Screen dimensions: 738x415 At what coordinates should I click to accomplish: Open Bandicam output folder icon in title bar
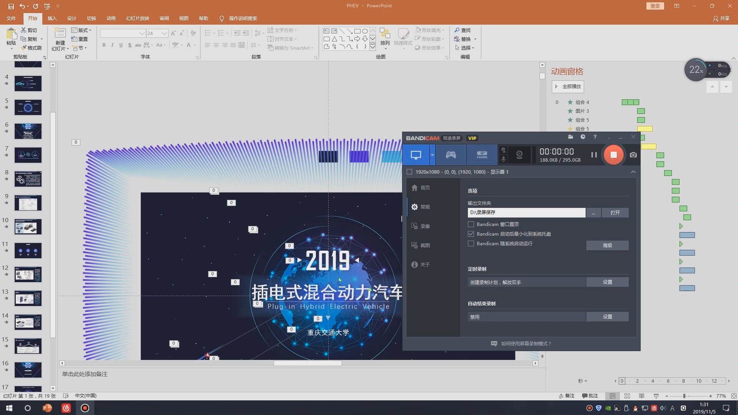point(571,137)
